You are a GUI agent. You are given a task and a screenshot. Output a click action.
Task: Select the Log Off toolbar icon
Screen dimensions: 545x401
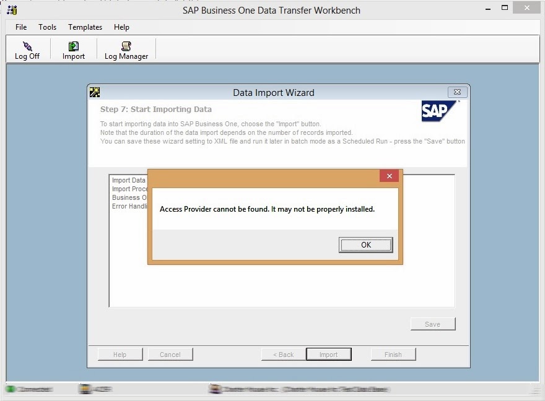pos(27,49)
